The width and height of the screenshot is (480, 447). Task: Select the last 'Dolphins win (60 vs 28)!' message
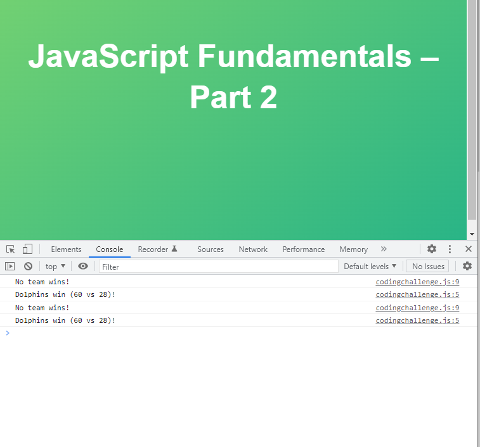pyautogui.click(x=65, y=321)
